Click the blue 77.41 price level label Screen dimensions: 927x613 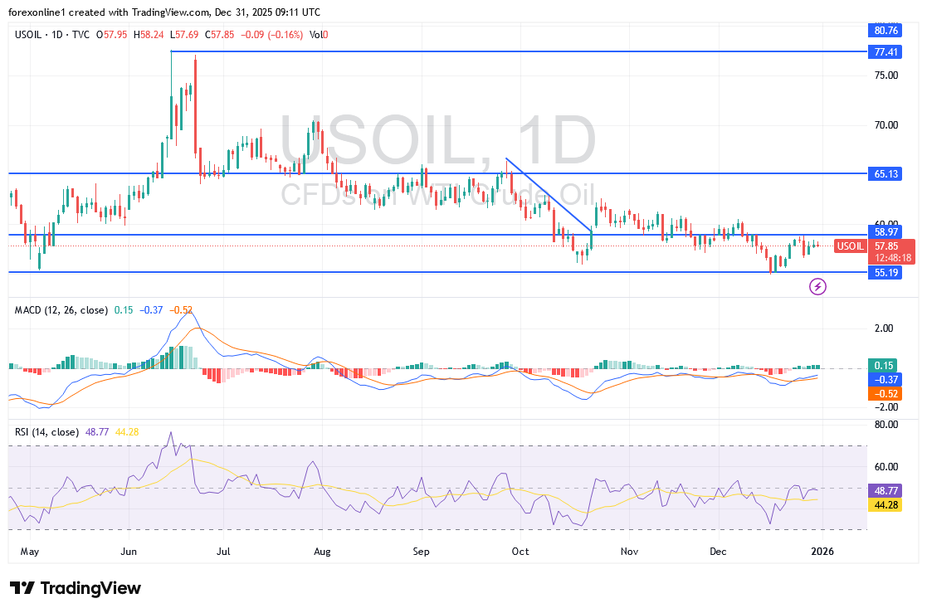tap(888, 51)
